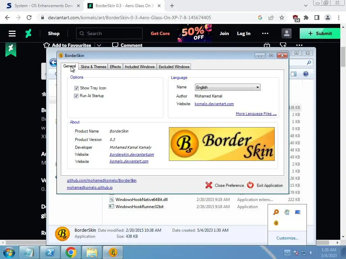This screenshot has height=259, width=346.
Task: Open the borderskin.deviantart.com website link
Action: click(x=132, y=154)
